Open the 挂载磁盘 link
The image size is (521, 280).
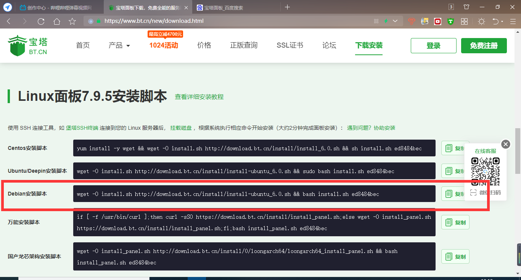pyautogui.click(x=181, y=128)
